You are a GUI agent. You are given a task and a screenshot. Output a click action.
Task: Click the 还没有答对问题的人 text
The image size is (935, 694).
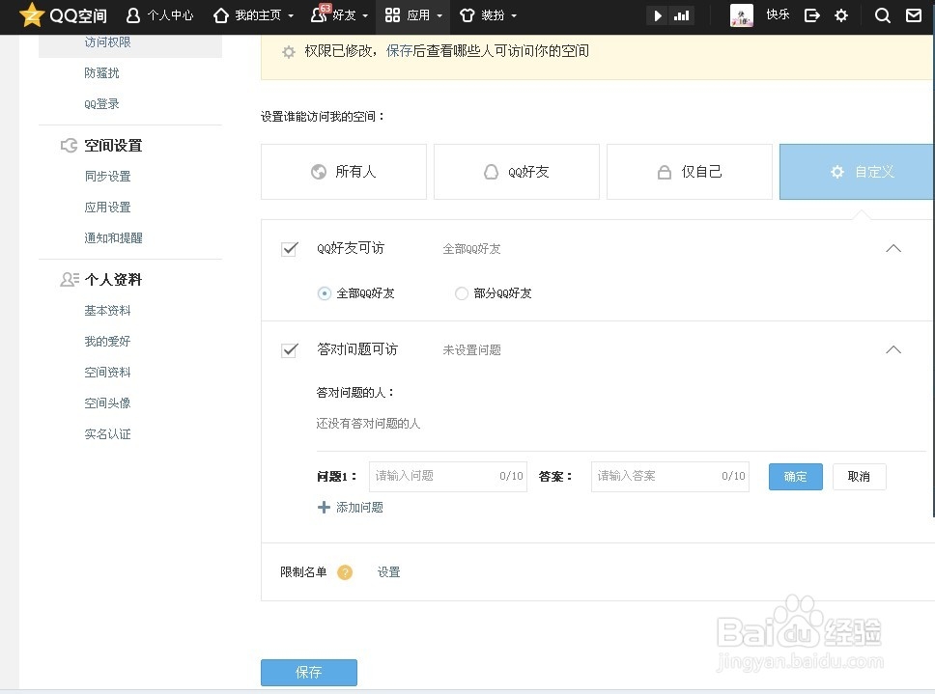[368, 424]
